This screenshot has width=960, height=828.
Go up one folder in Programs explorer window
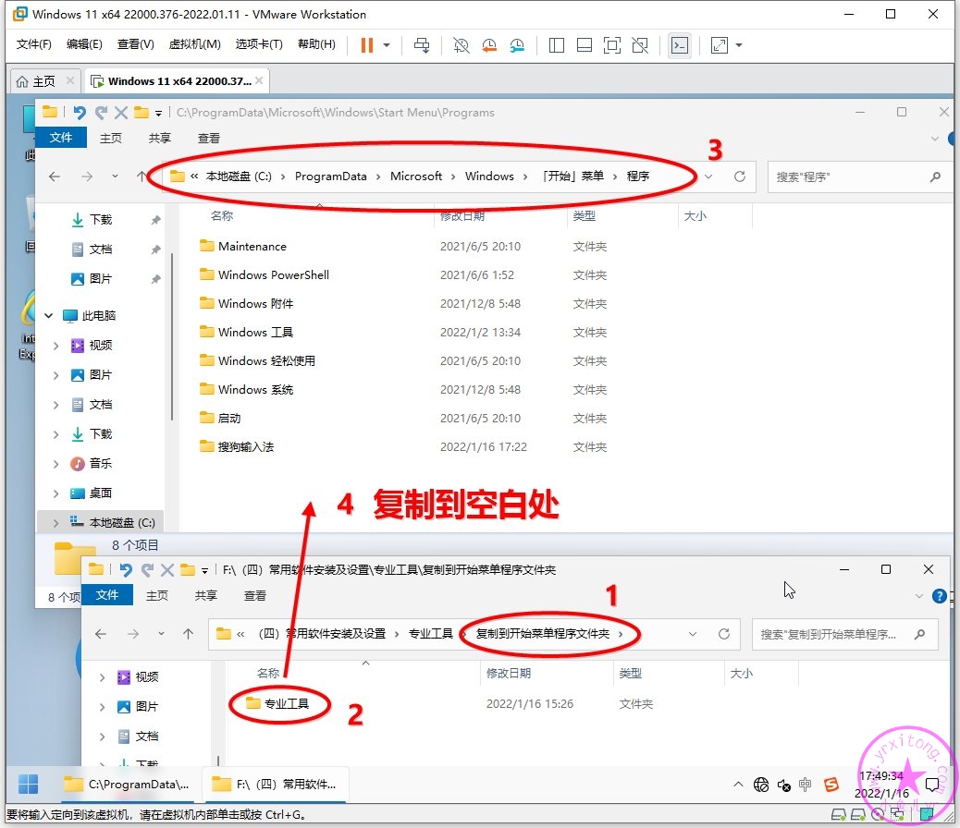coord(142,177)
